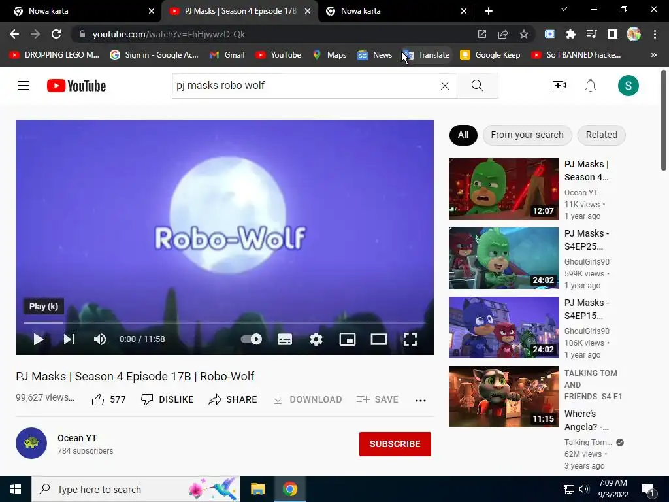Open notifications bell
Viewport: 669px width, 502px height.
[591, 86]
